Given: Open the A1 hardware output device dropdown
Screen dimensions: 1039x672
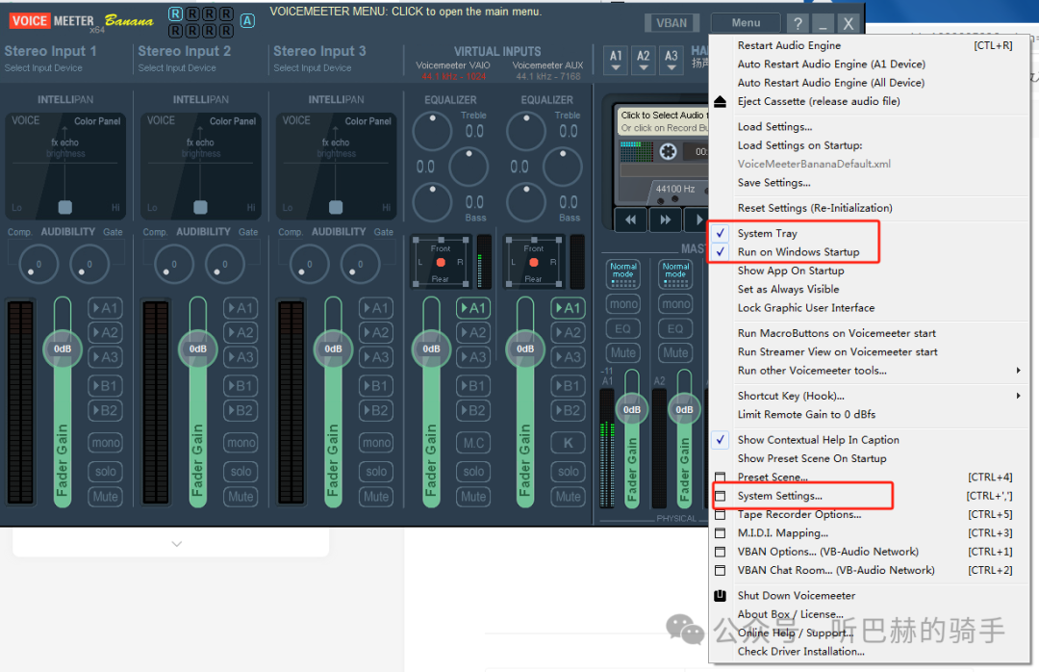Looking at the screenshot, I should tap(616, 61).
